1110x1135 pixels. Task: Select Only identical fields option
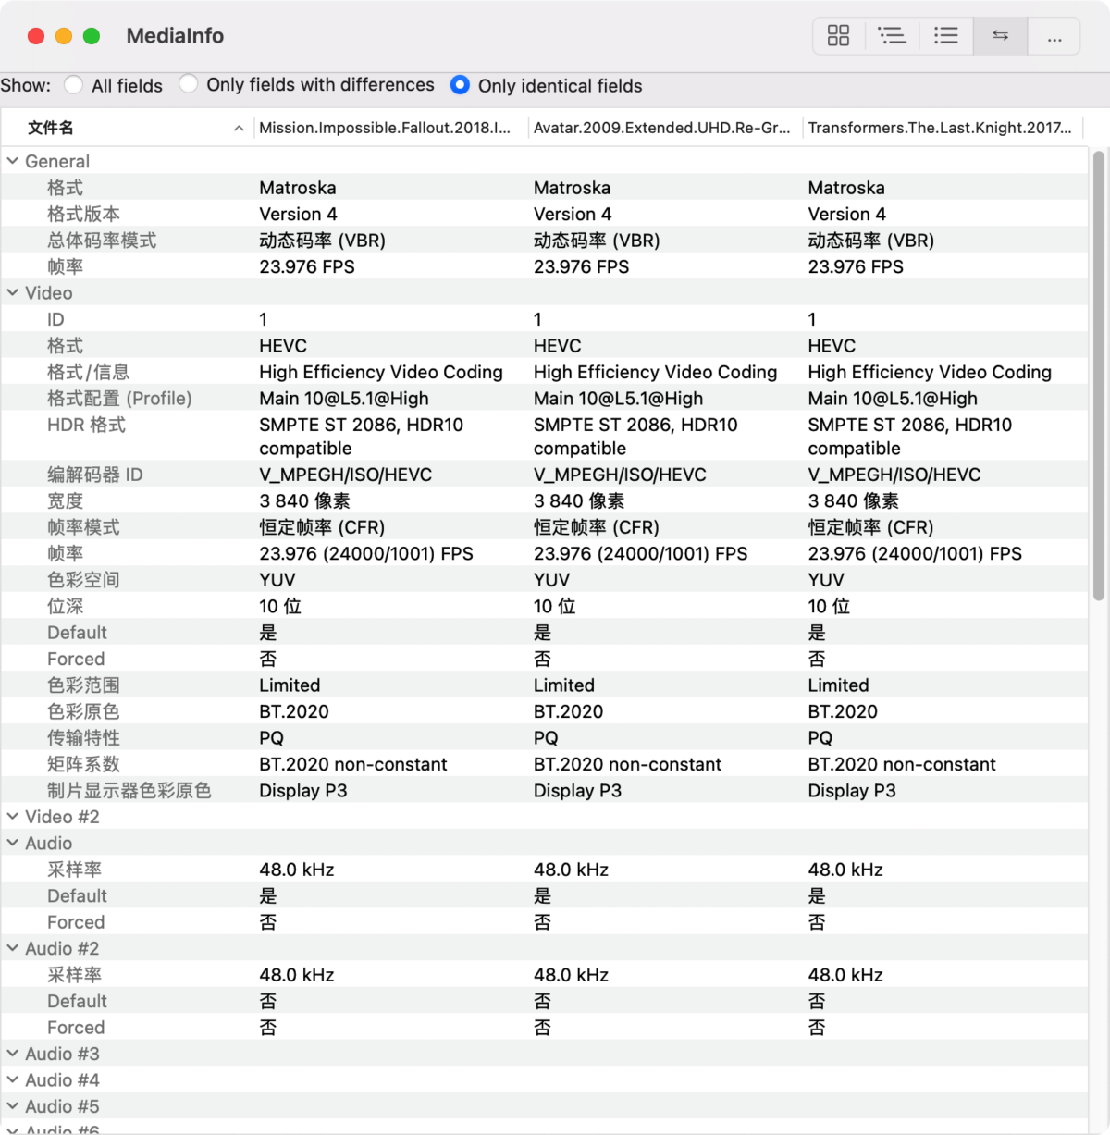point(460,84)
